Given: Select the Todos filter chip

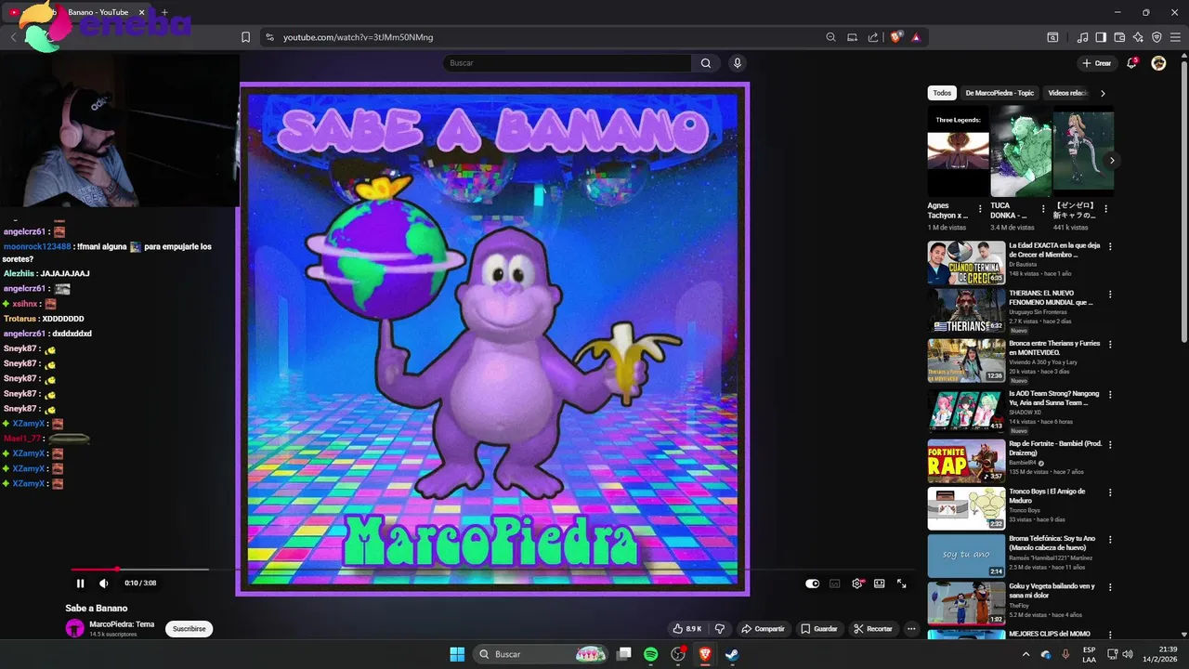Looking at the screenshot, I should pyautogui.click(x=942, y=93).
